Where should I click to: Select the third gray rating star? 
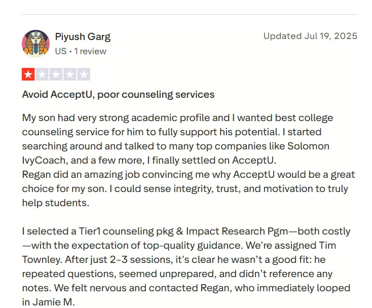56,75
